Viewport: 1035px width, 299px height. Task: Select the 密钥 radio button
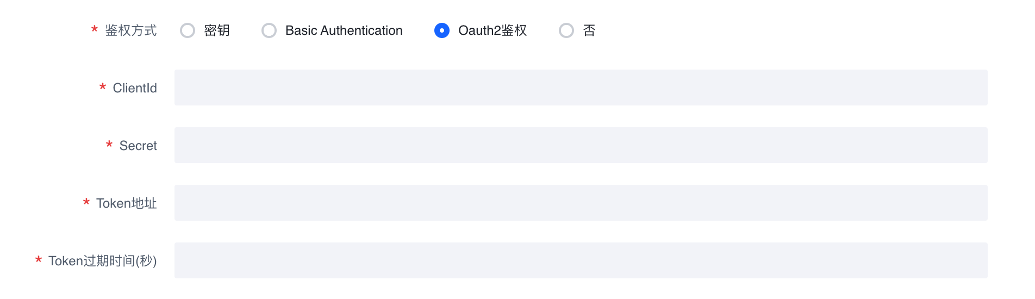pos(188,30)
